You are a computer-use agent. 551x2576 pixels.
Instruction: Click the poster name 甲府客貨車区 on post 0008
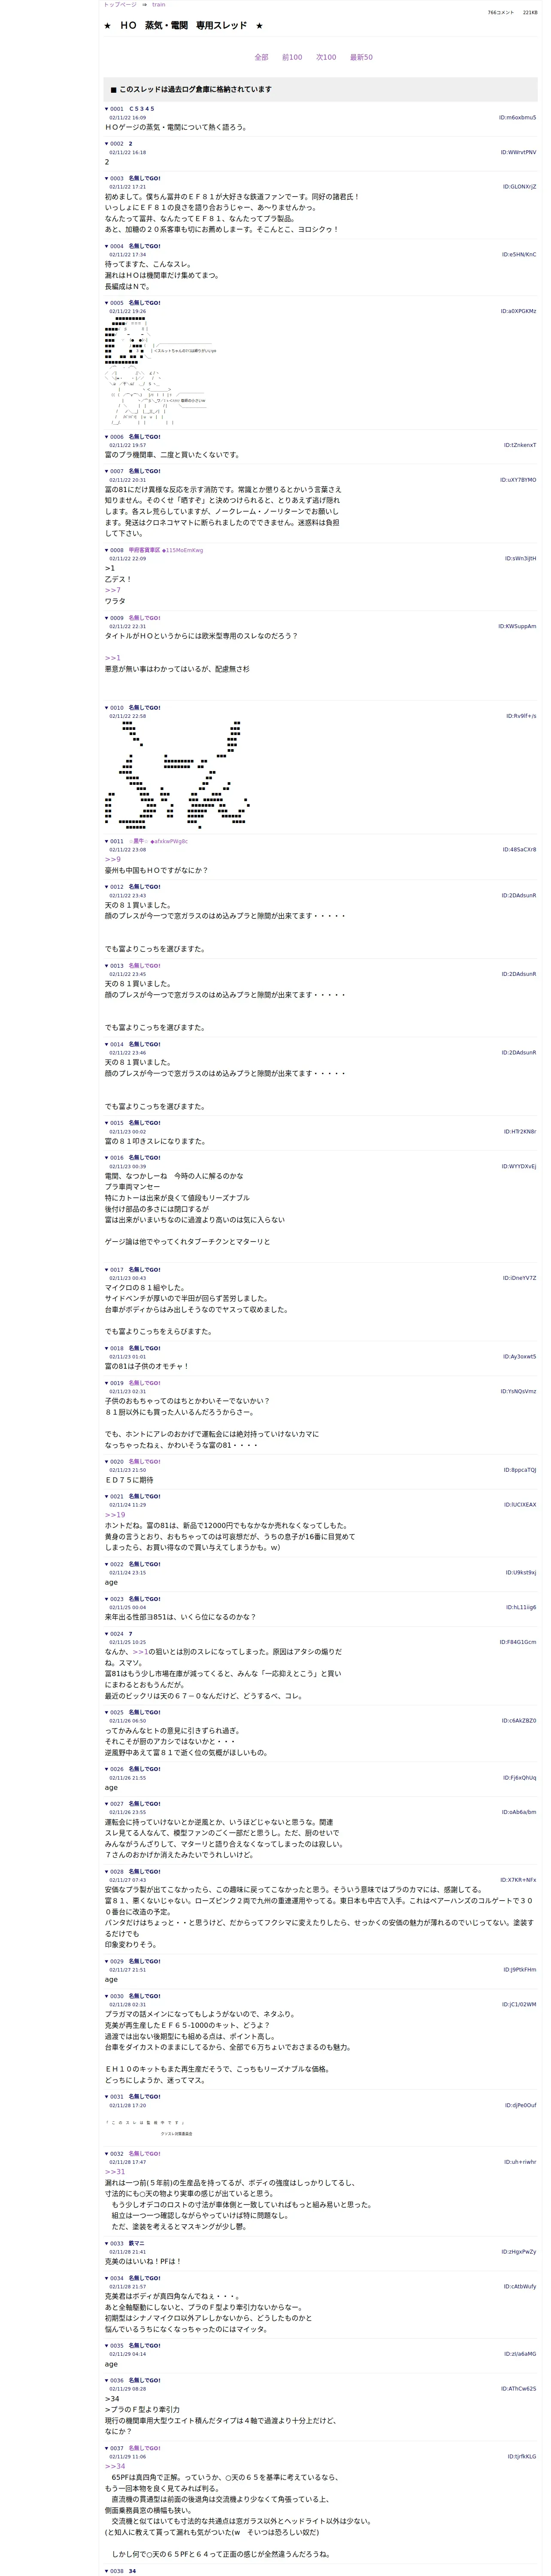144,550
